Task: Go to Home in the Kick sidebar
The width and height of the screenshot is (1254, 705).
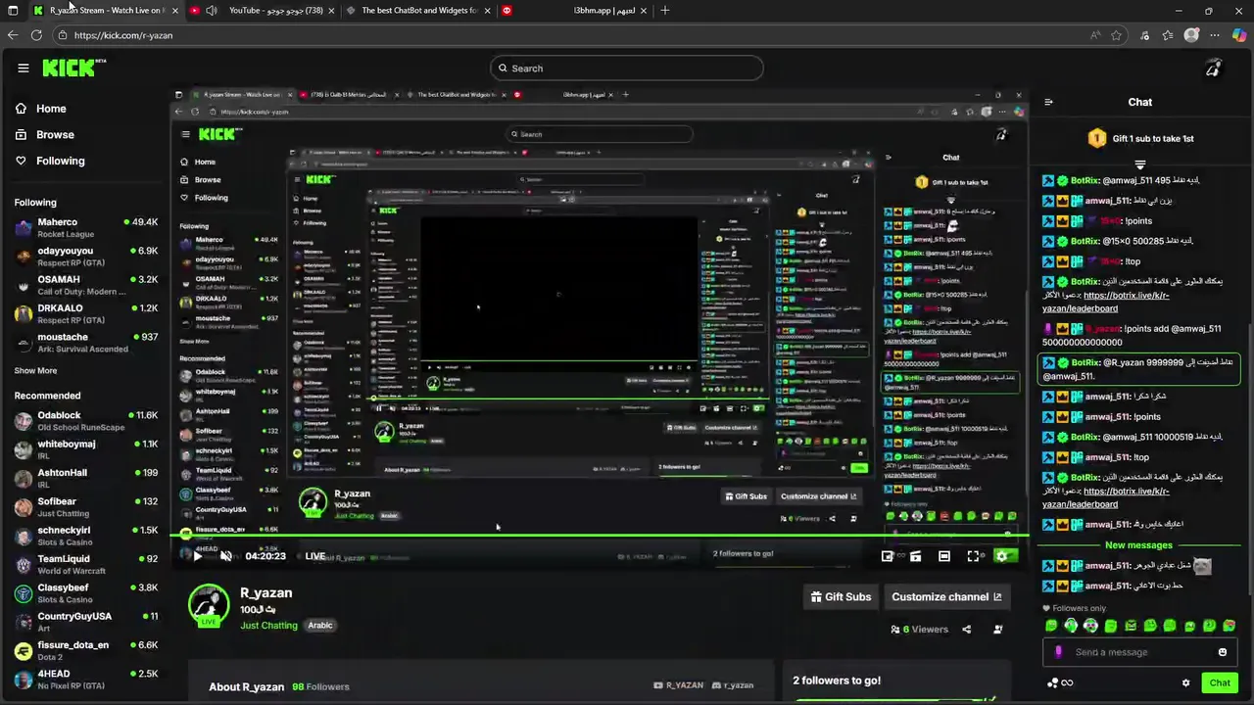Action: [51, 109]
